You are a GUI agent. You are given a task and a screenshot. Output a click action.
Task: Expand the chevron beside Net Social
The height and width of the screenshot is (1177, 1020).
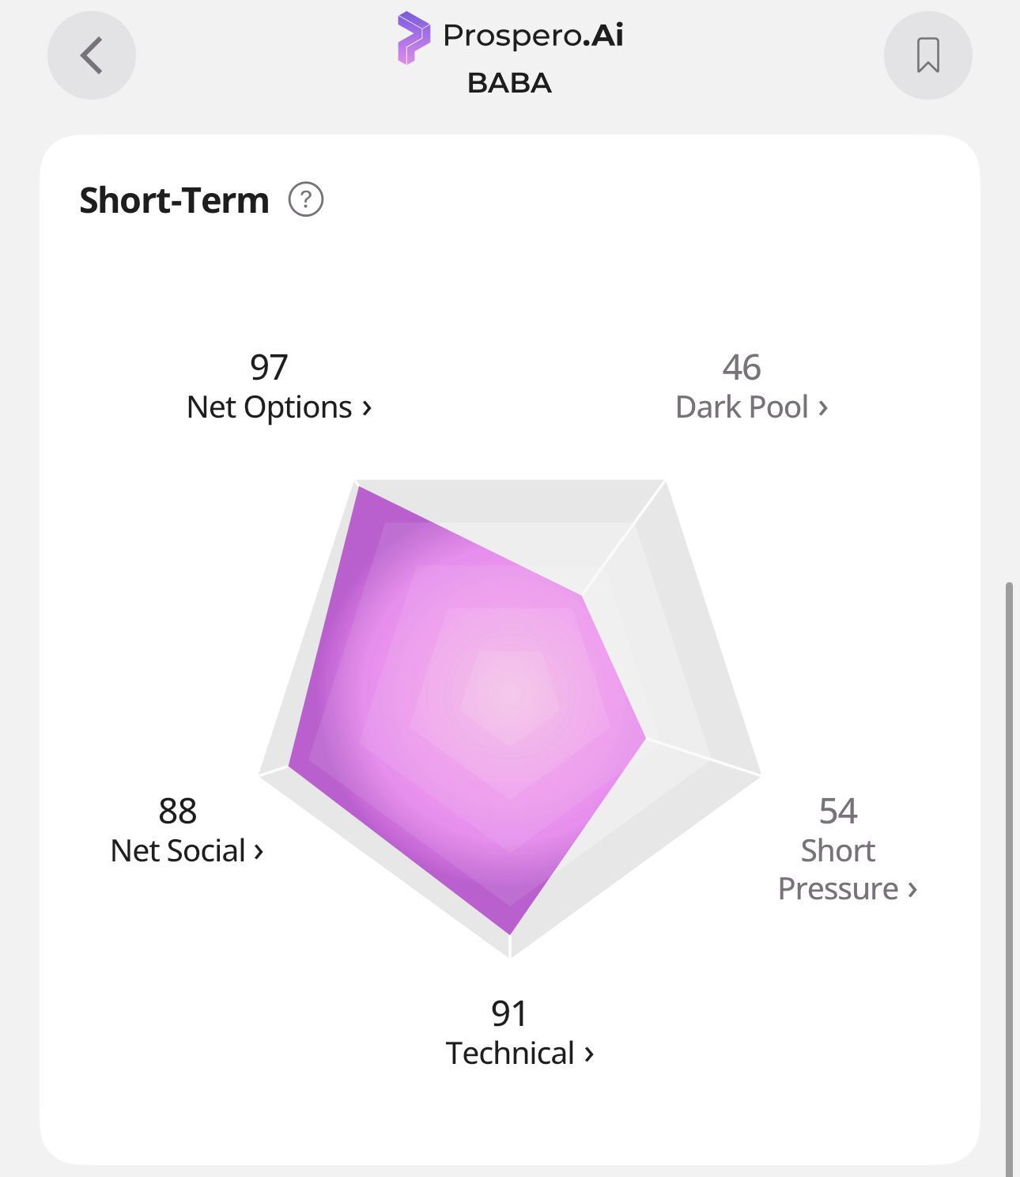click(258, 852)
